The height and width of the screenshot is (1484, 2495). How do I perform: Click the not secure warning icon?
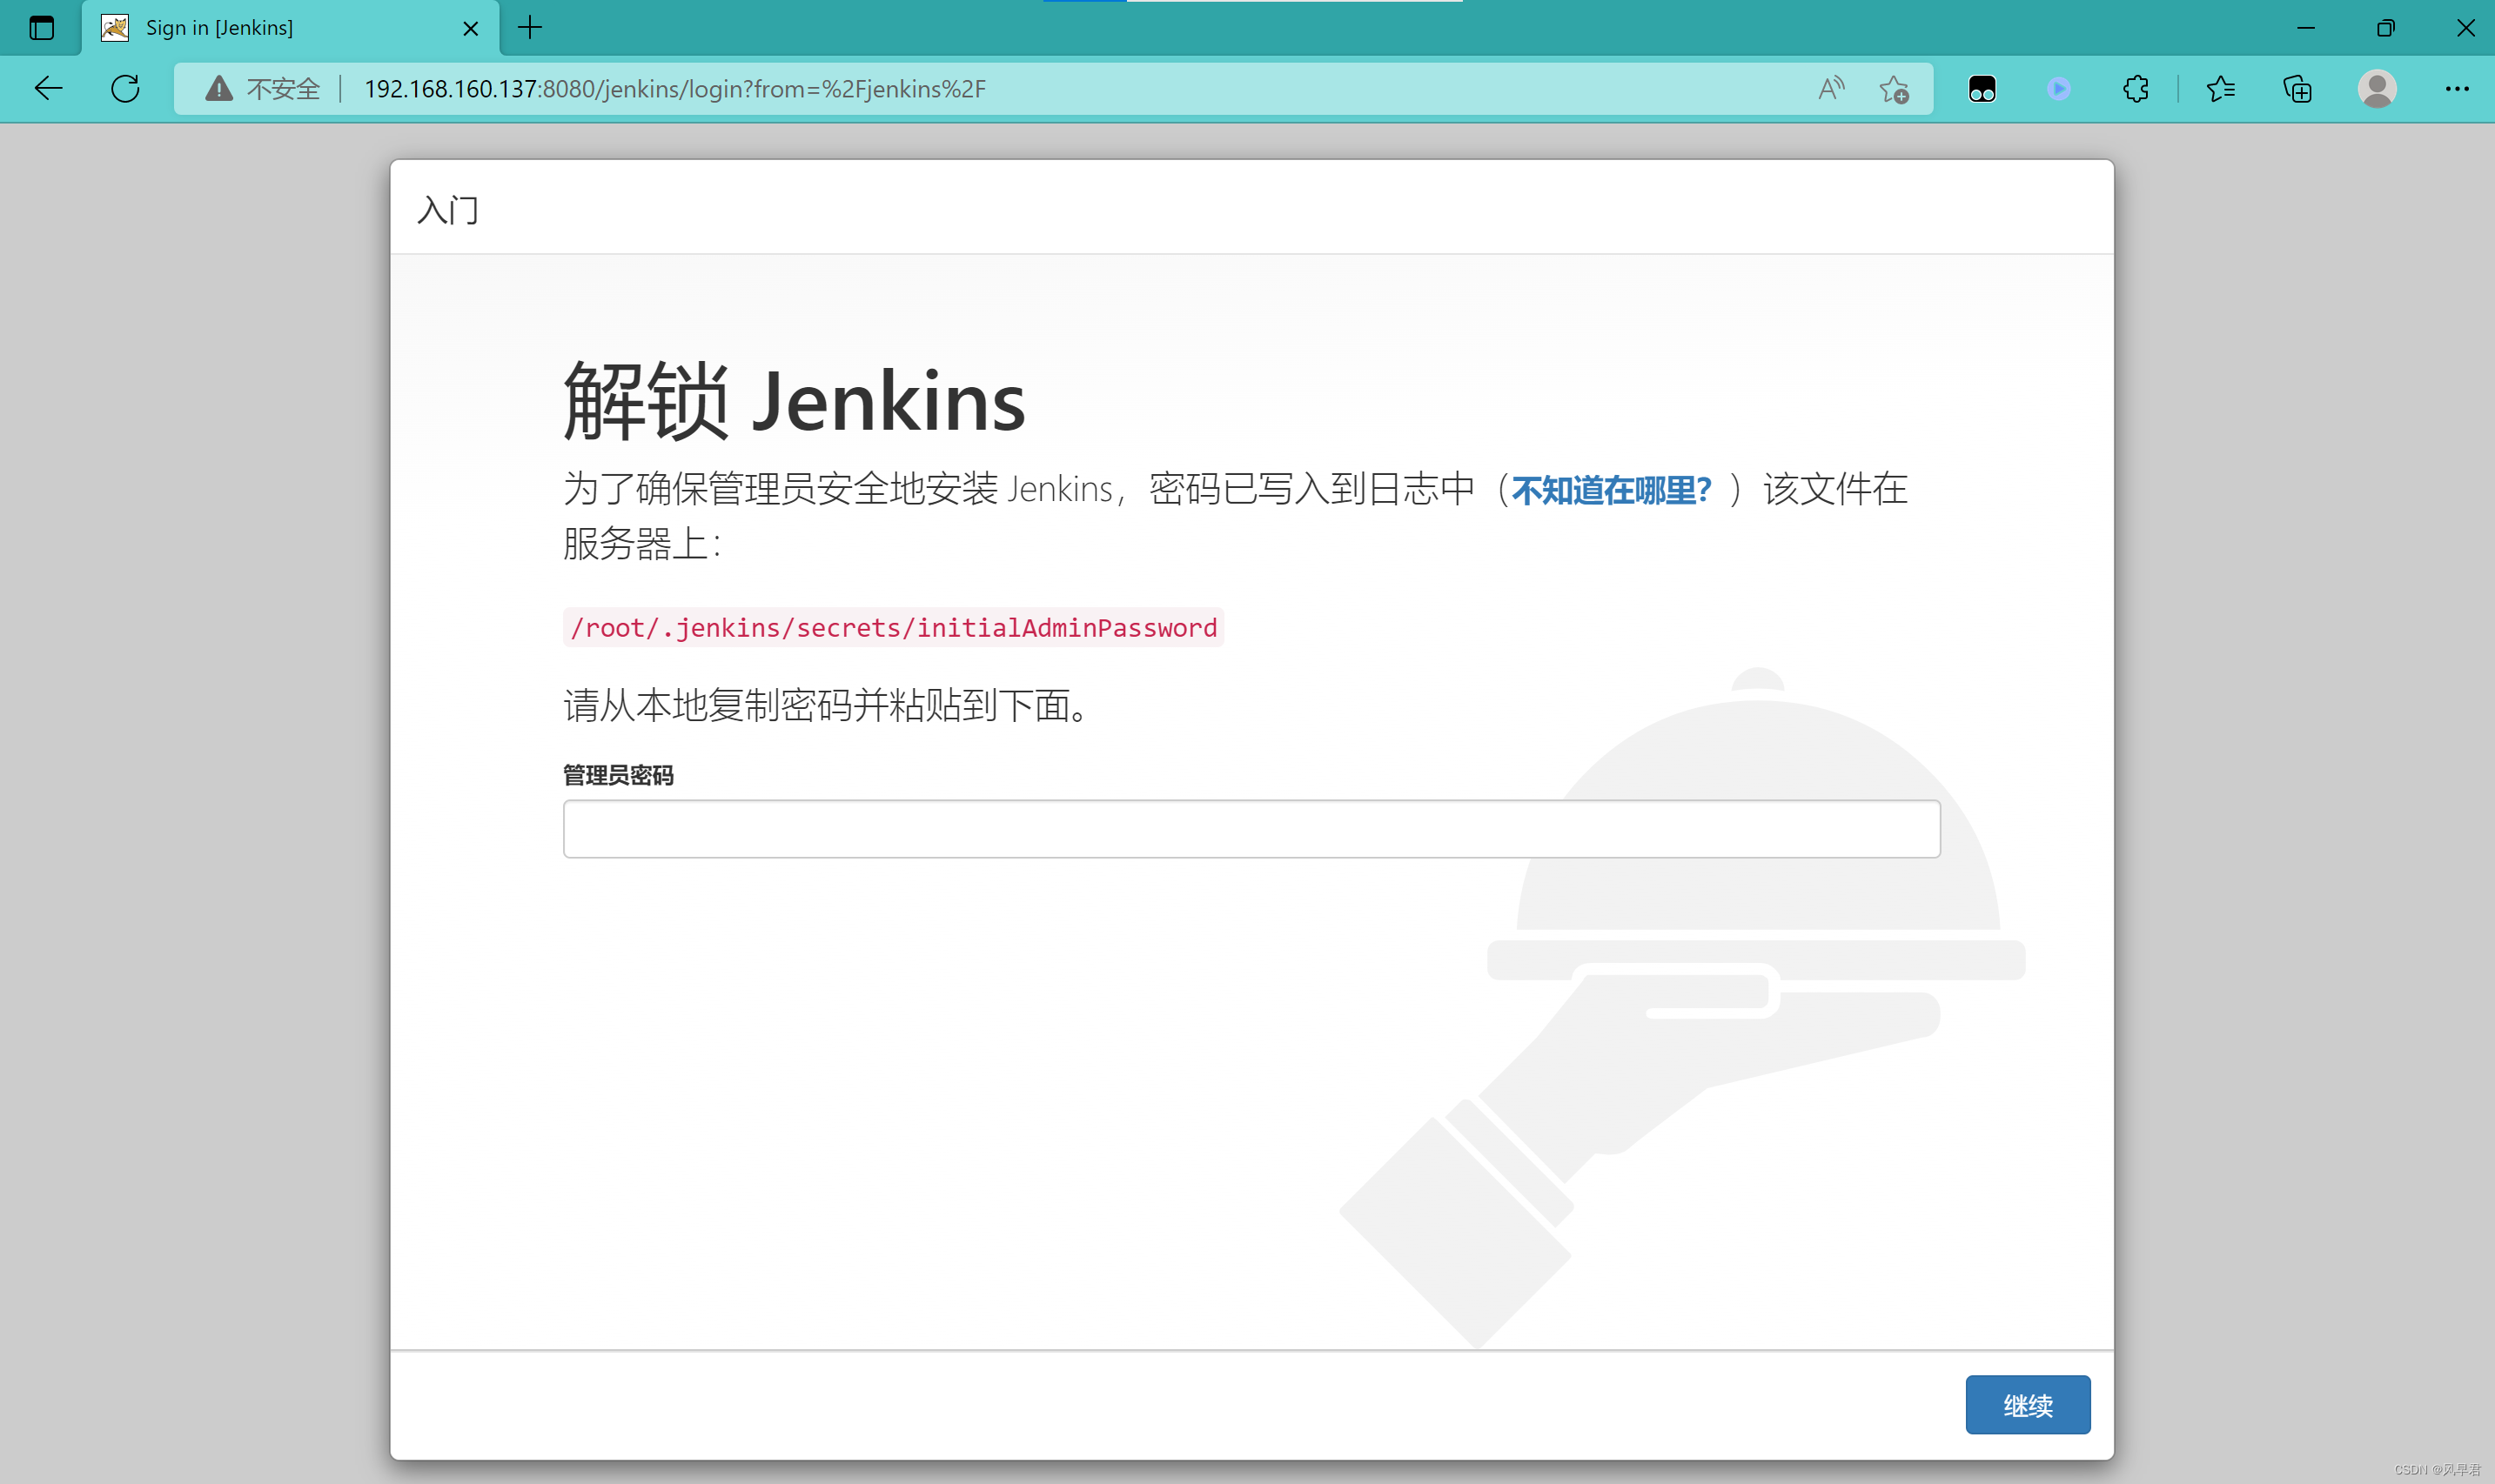[x=219, y=89]
